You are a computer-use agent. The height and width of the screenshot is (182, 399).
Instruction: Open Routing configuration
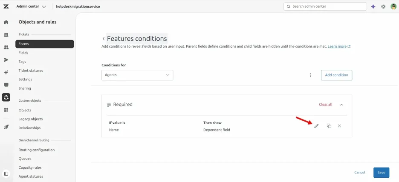coord(37,150)
